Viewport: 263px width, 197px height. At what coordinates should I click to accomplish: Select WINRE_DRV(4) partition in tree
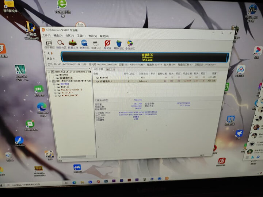(x=68, y=96)
